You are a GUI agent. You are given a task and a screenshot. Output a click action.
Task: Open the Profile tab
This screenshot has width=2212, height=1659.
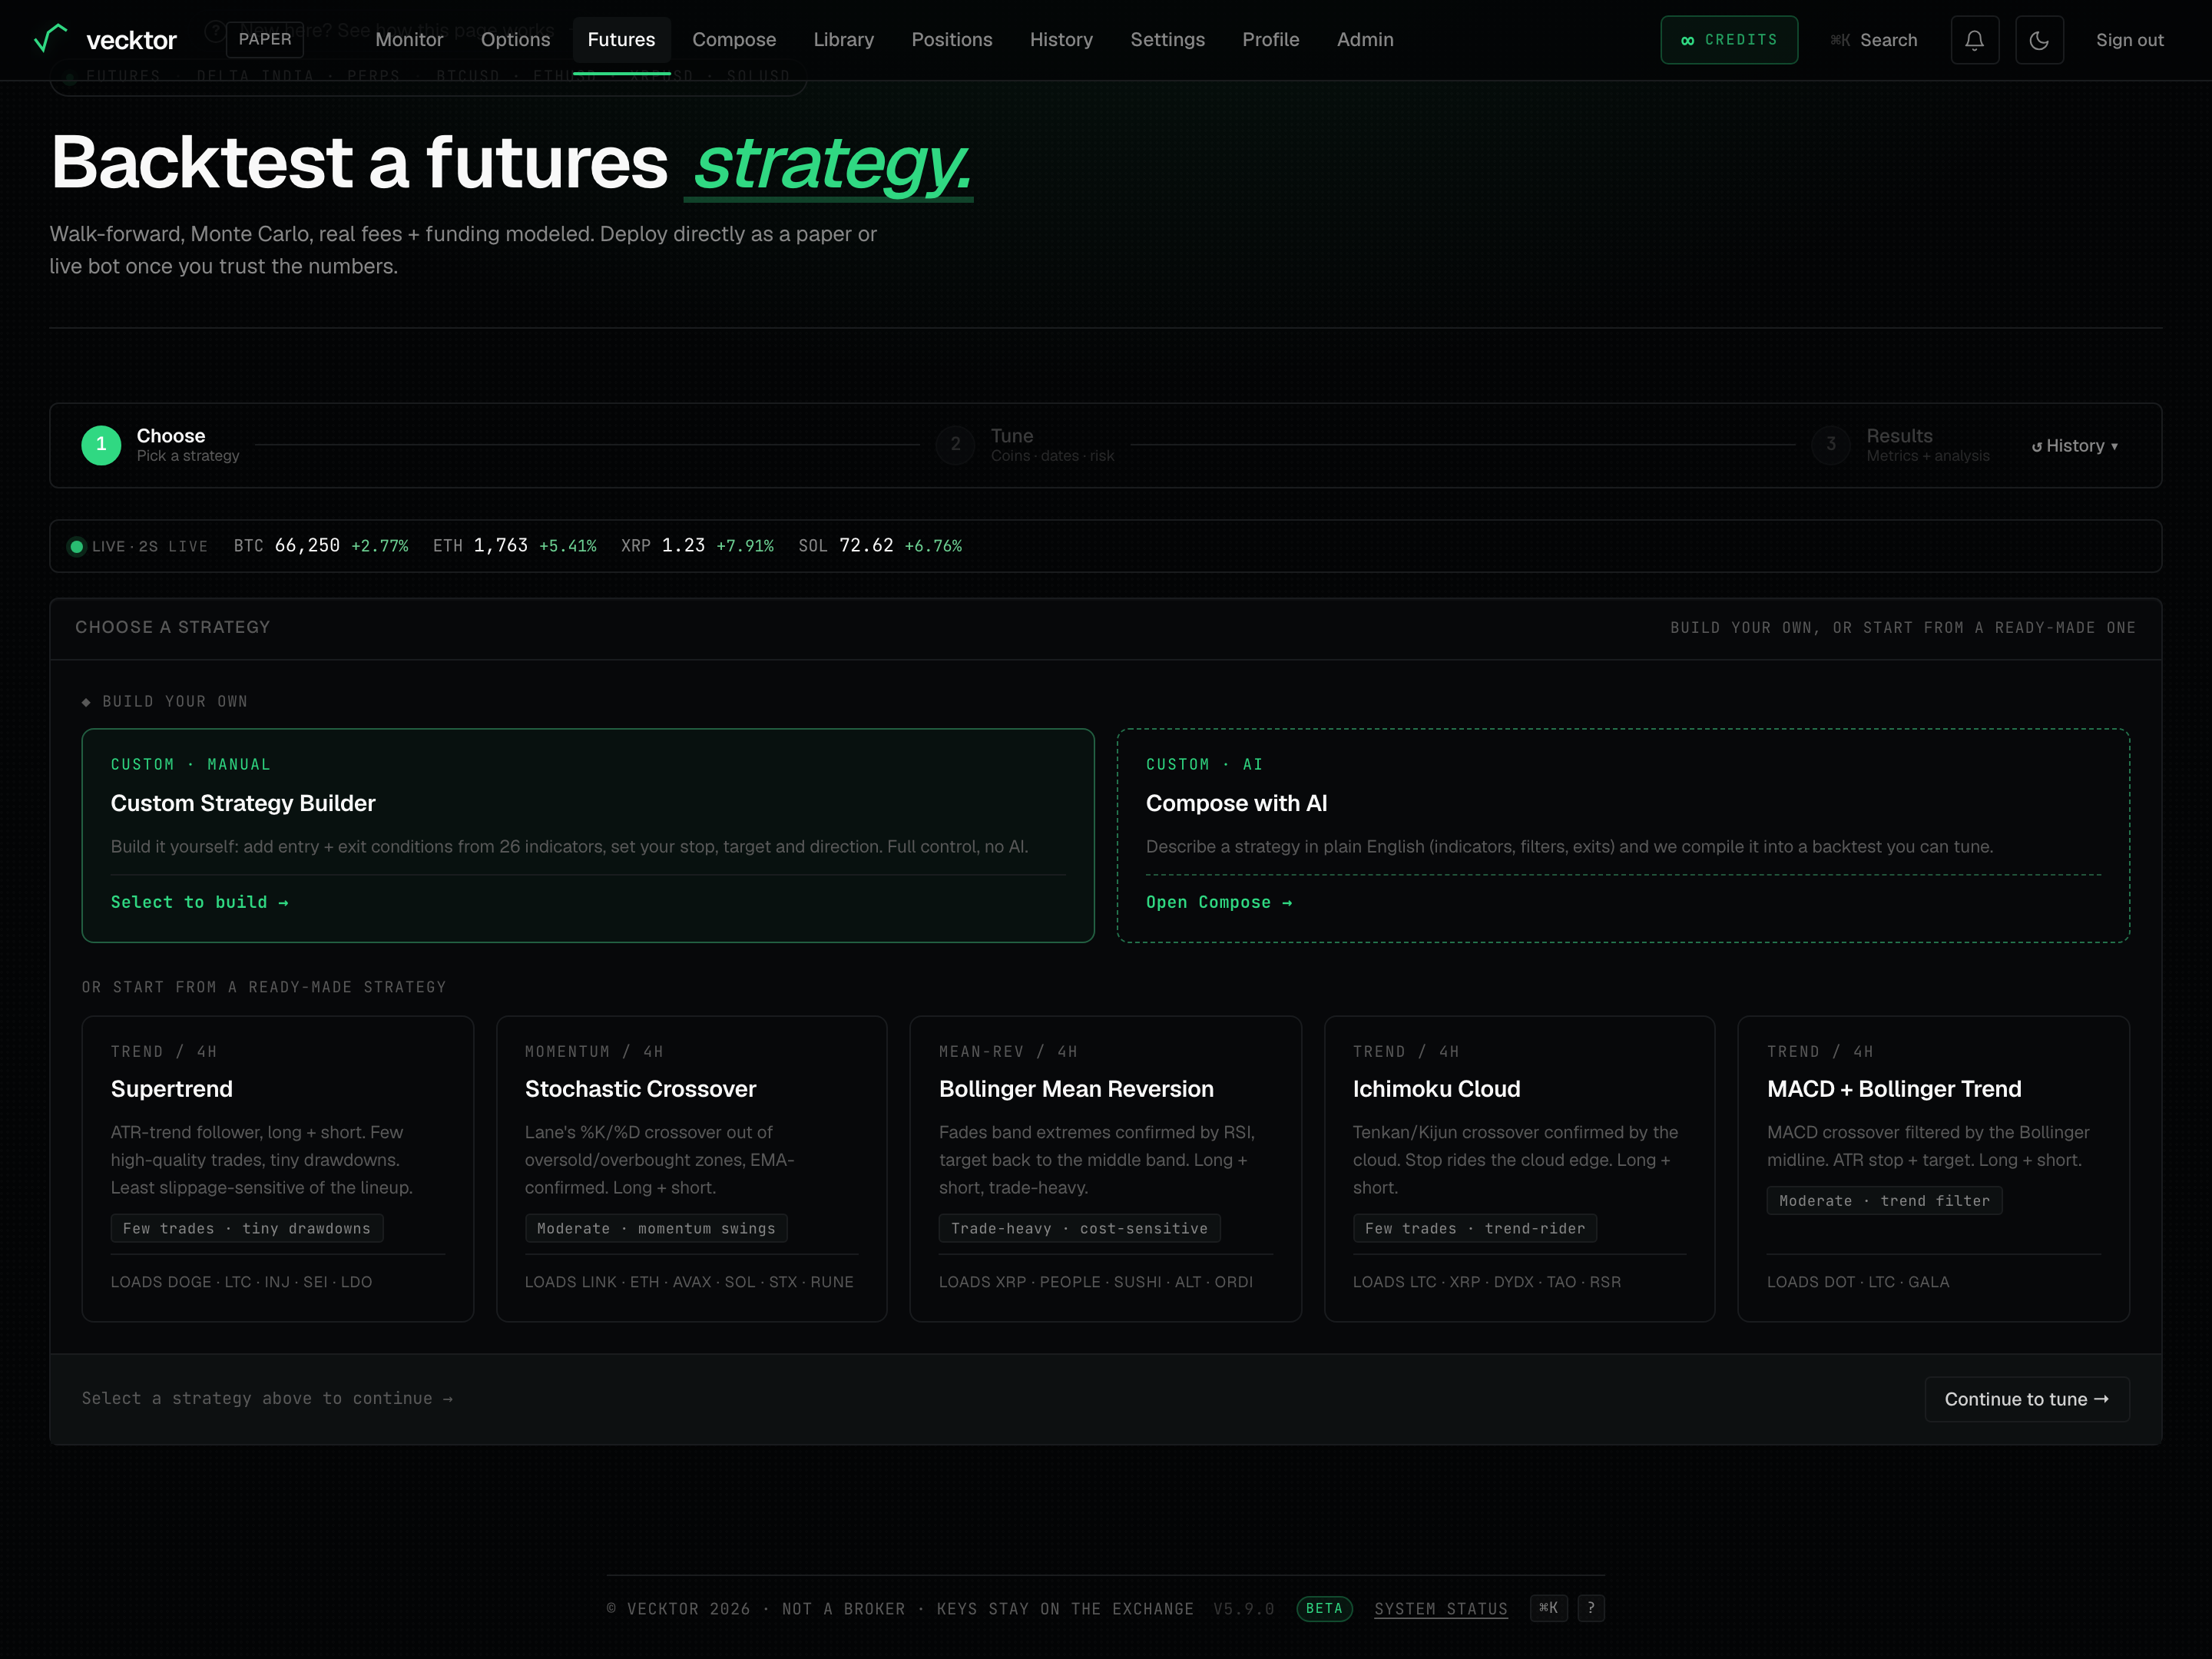(1270, 40)
